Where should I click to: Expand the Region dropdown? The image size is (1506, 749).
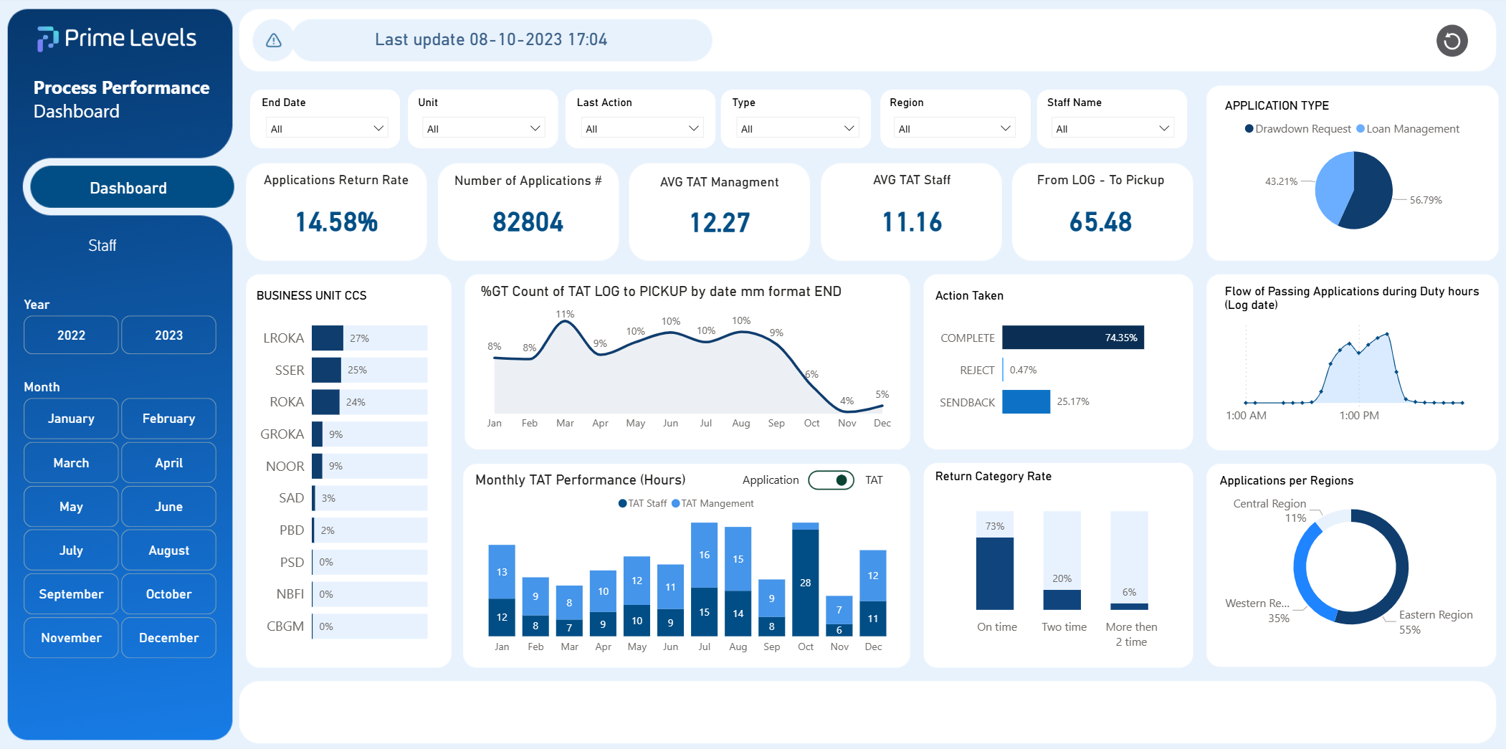click(953, 128)
